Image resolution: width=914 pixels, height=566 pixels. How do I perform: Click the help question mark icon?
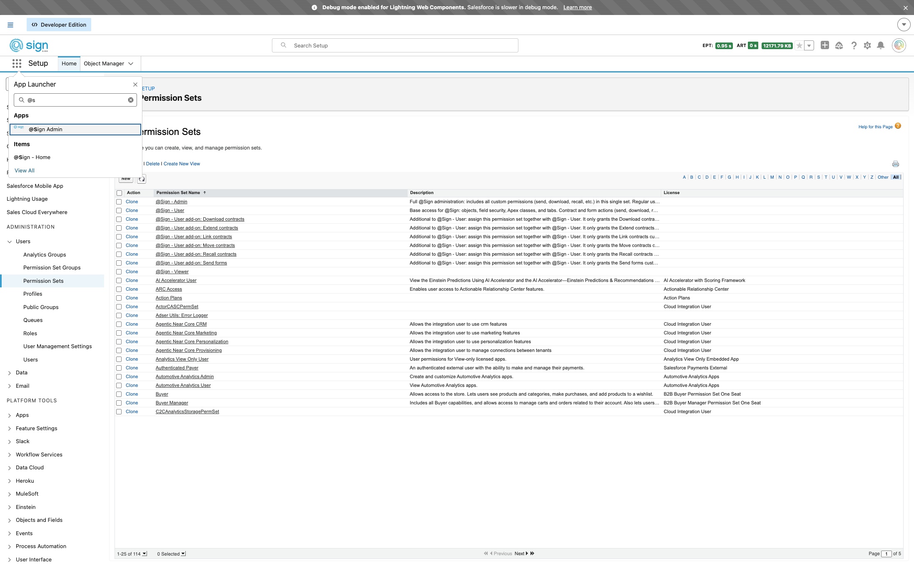854,45
